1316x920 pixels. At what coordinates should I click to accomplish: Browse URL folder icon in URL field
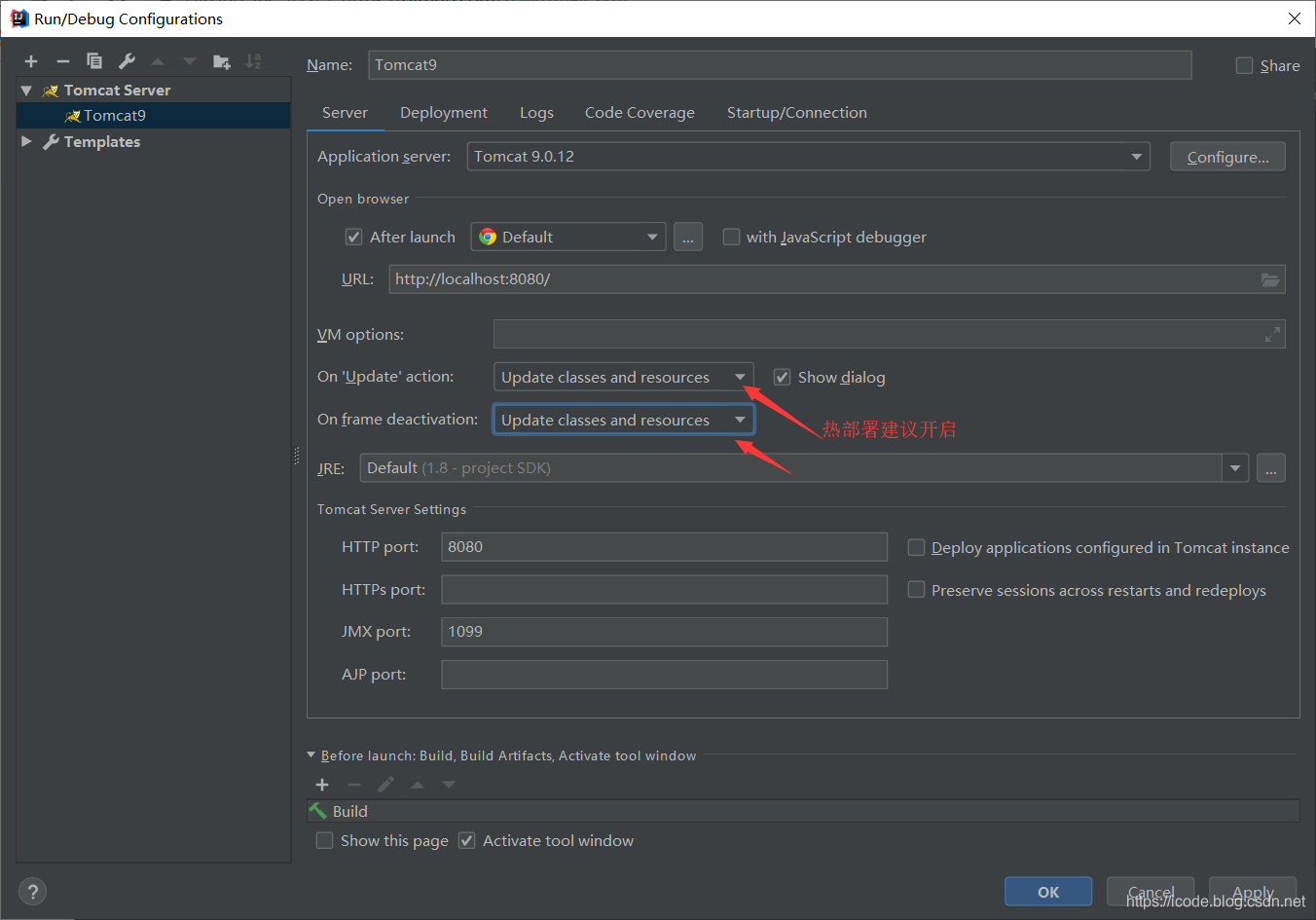[x=1269, y=279]
